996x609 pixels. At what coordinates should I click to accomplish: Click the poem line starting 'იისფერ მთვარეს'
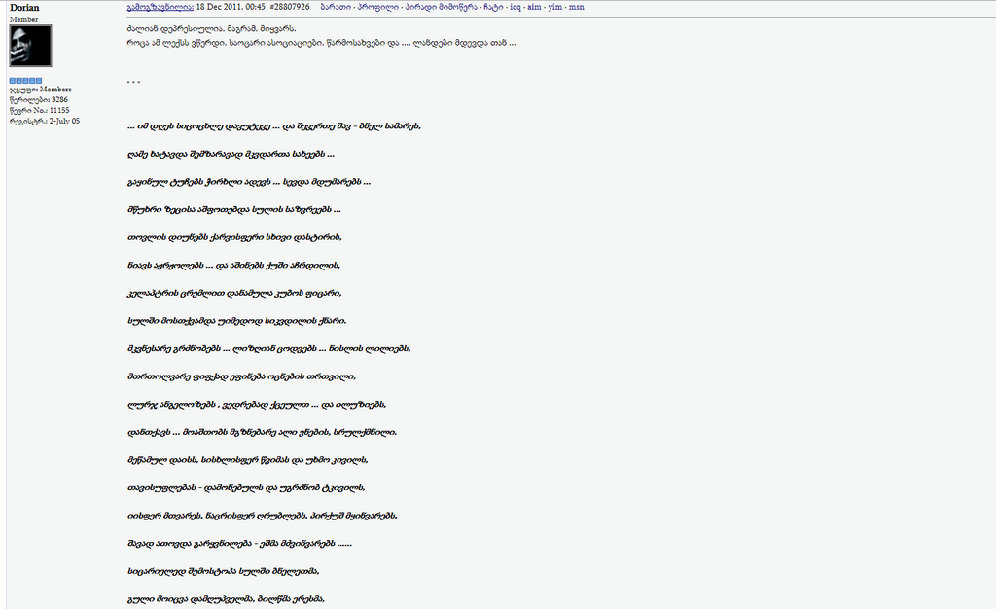coord(263,517)
